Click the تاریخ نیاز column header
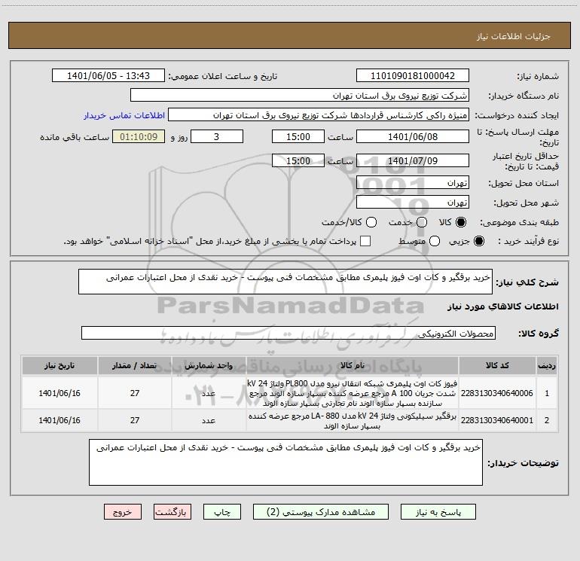The image size is (580, 561). click(x=60, y=365)
